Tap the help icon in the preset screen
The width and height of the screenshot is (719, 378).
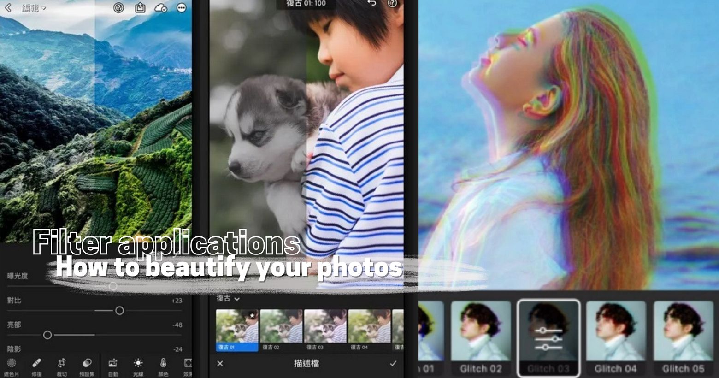393,4
